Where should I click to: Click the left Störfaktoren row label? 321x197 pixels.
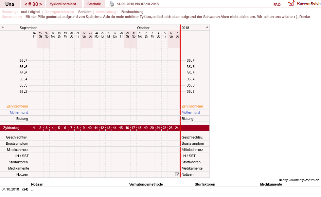18,162
